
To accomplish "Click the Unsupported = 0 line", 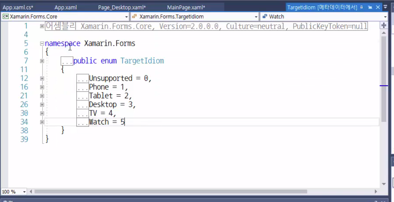I will 120,78.
